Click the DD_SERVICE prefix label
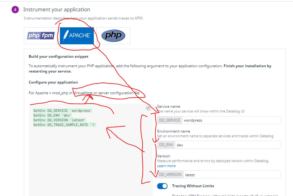293x196 pixels. pos(170,120)
